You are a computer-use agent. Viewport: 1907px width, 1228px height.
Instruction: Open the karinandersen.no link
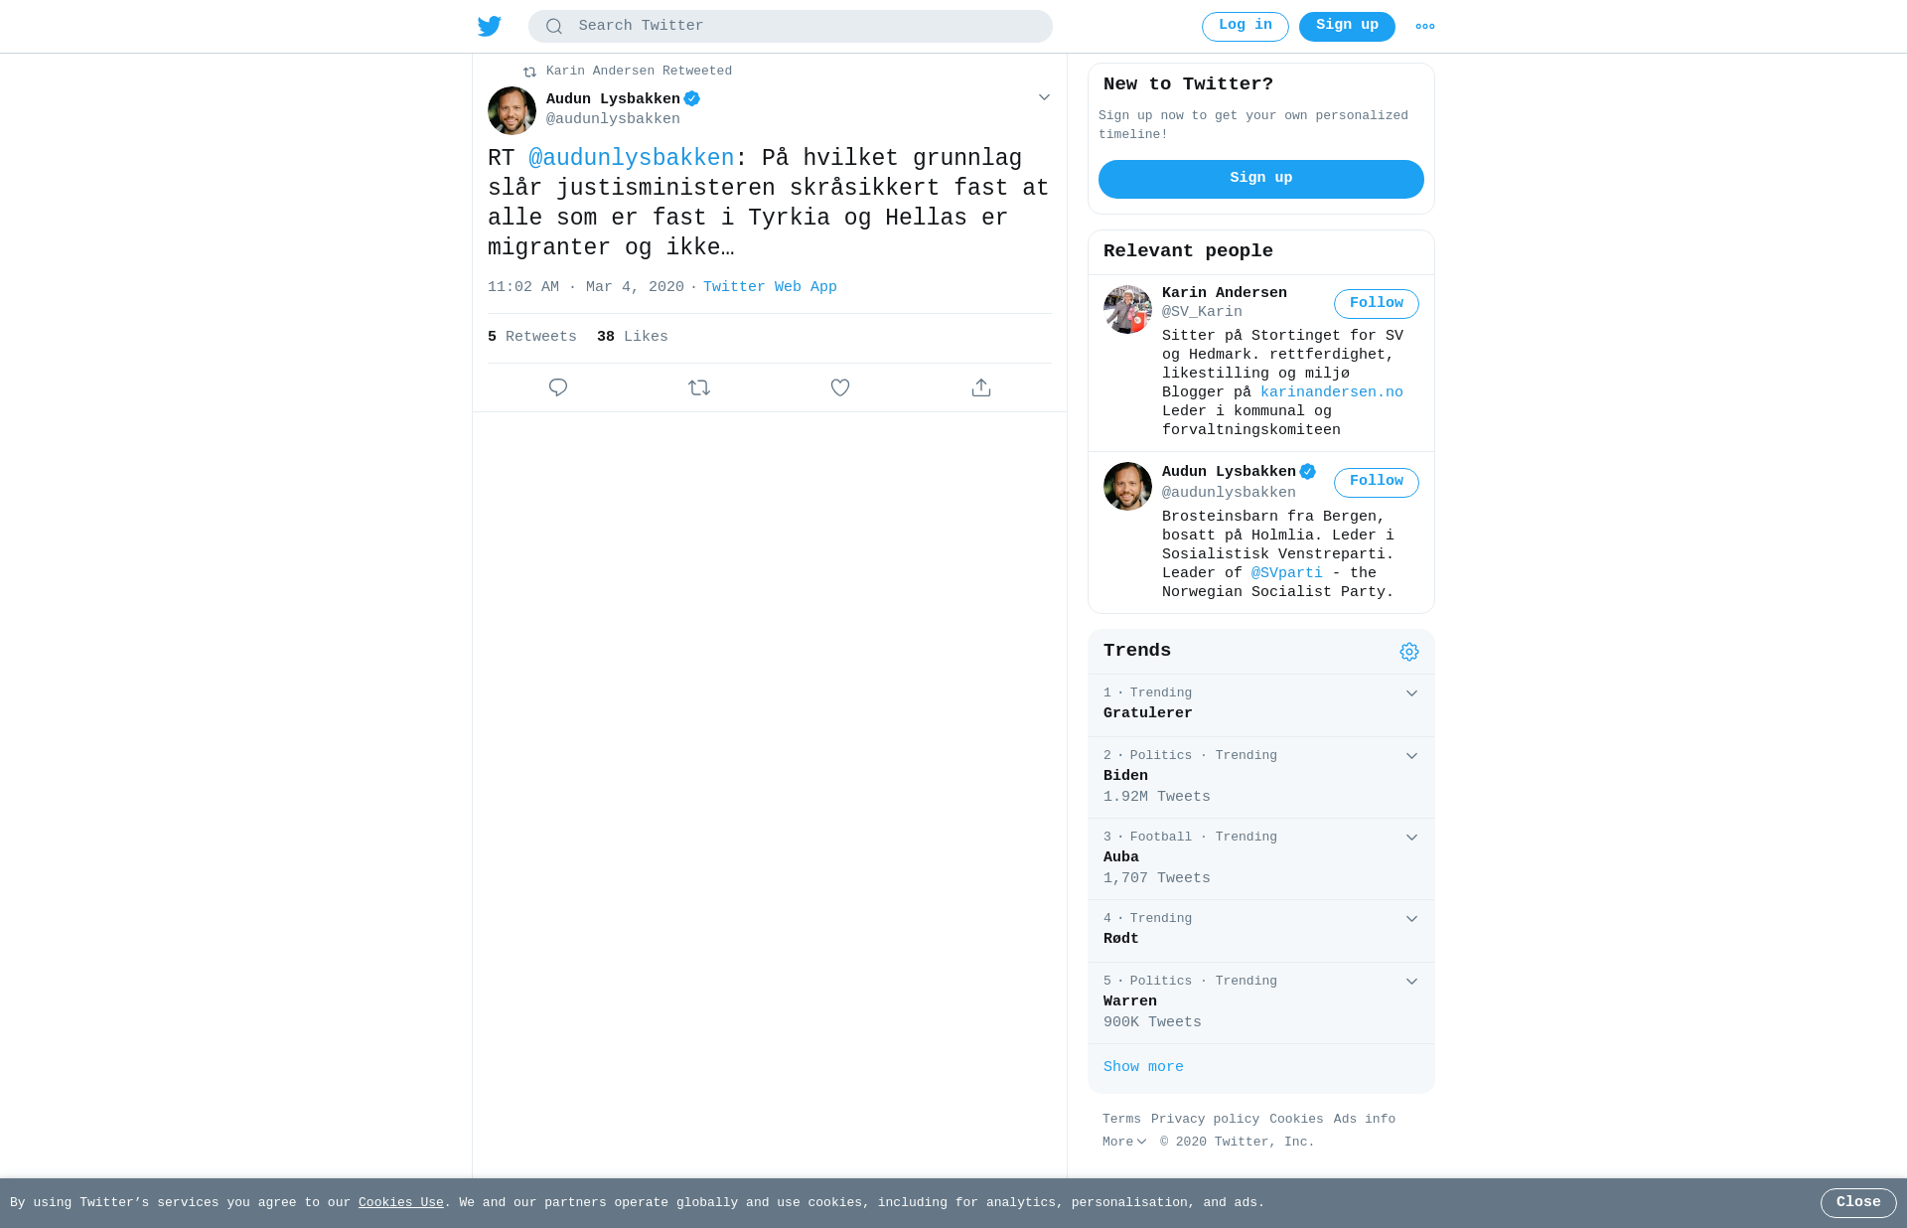click(1332, 392)
